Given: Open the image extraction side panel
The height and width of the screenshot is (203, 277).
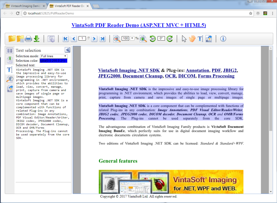Looking at the screenshot, I should [x=10, y=89].
